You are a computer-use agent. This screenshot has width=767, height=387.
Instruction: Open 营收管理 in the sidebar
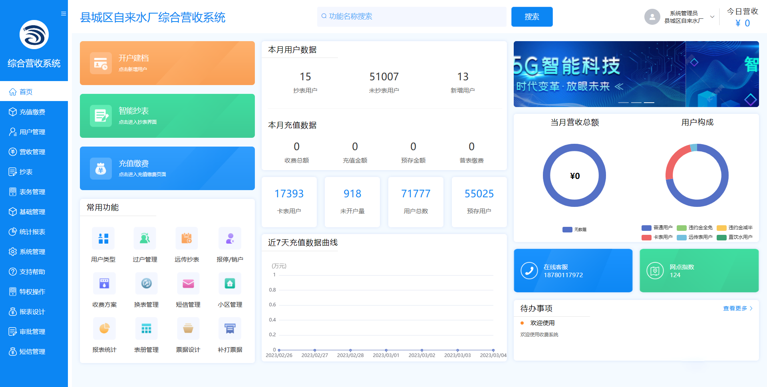32,152
